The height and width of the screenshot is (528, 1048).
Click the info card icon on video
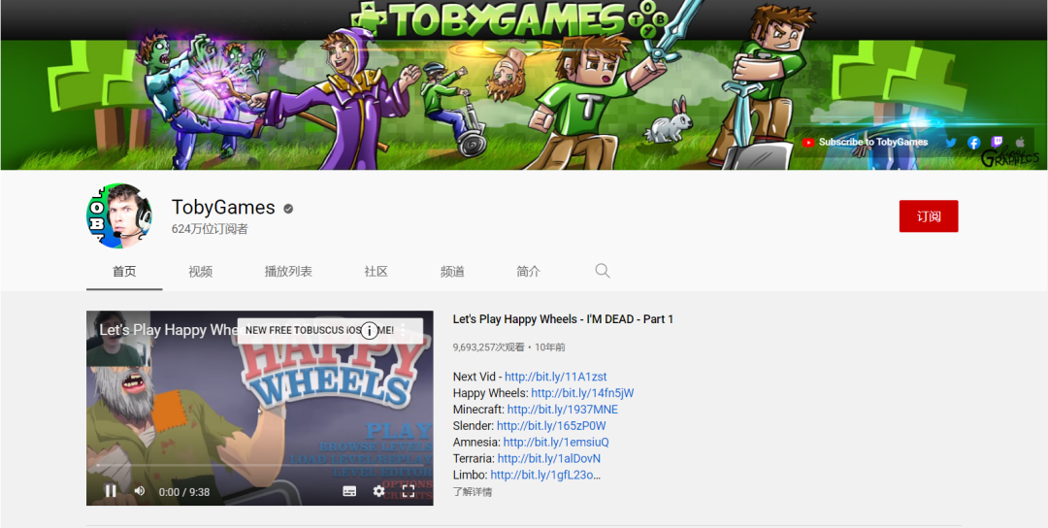click(x=369, y=330)
